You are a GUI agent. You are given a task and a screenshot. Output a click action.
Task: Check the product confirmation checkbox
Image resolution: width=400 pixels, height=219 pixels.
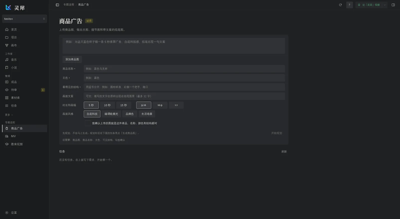coord(88,123)
